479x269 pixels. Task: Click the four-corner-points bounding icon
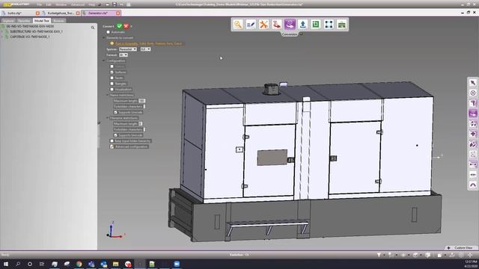[329, 25]
